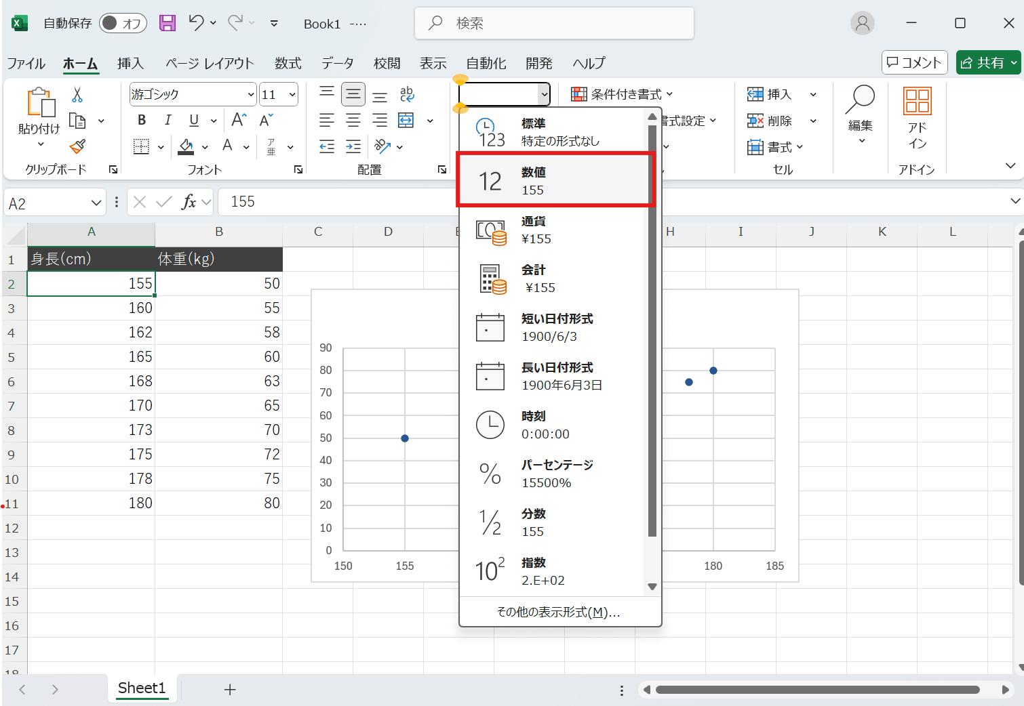1024x706 pixels.
Task: Click the Merge and Center icon
Action: click(406, 121)
